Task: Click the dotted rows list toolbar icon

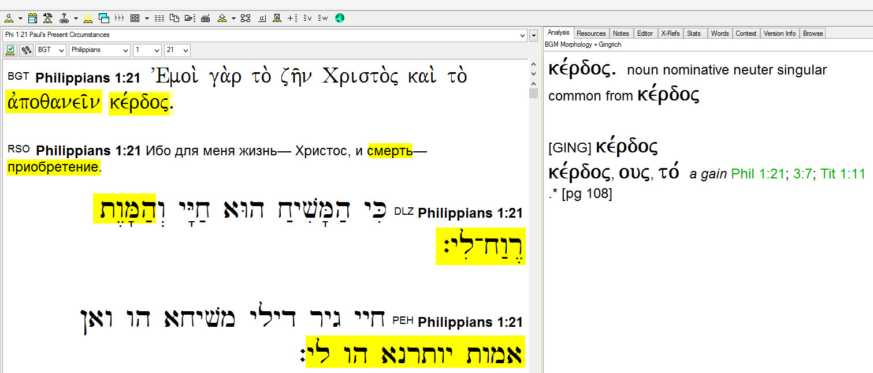Action: click(159, 18)
